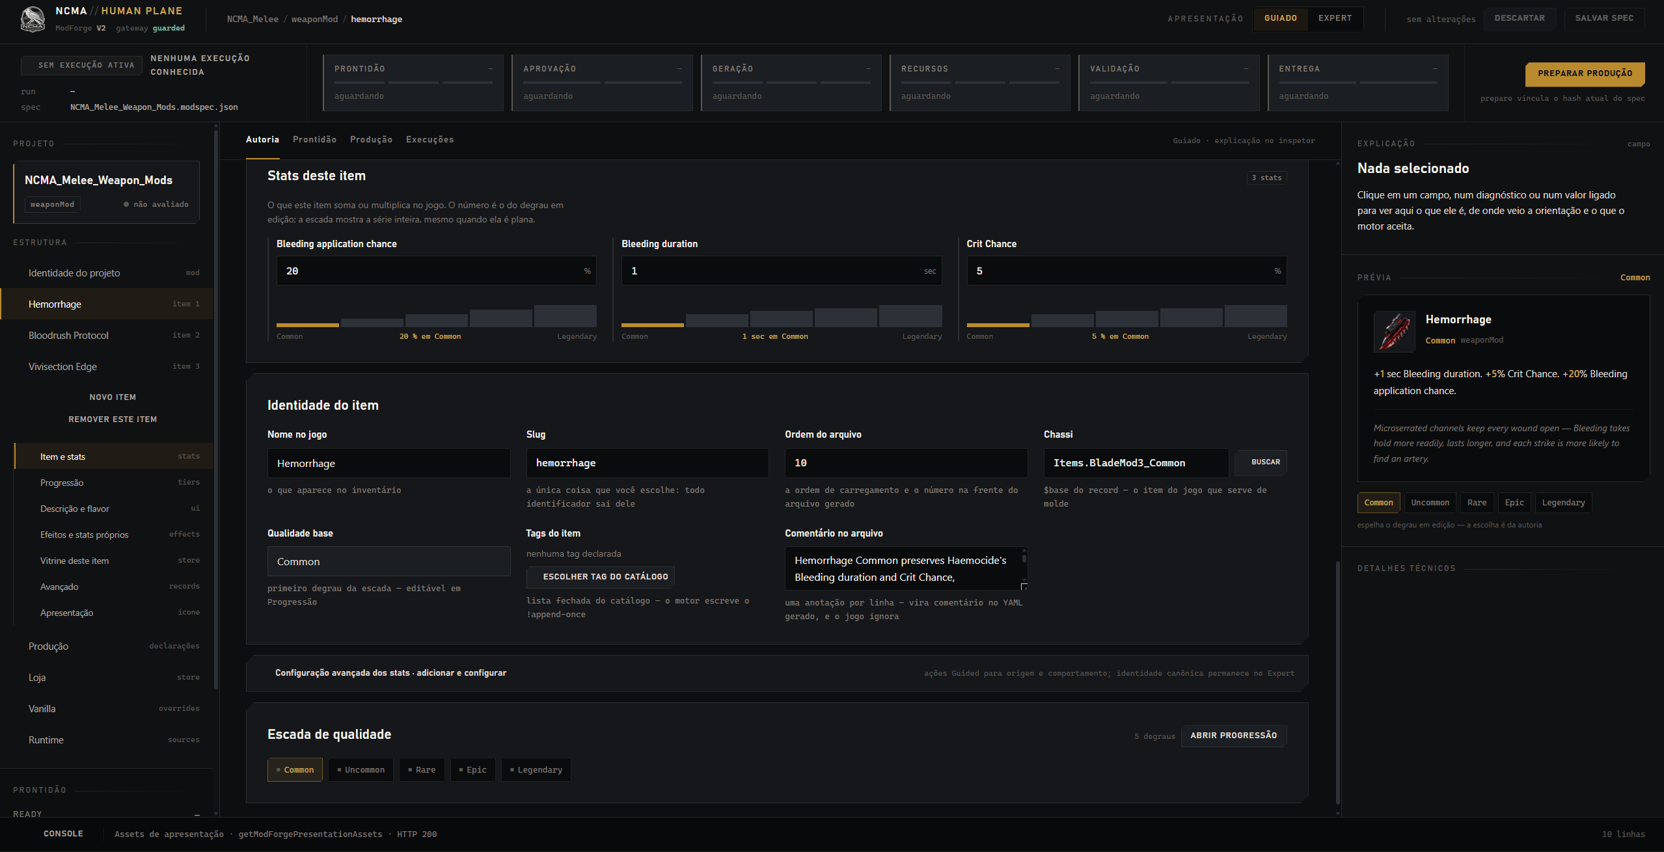1664x852 pixels.
Task: Click PREPARAR PRODUÇÃO button
Action: point(1585,74)
